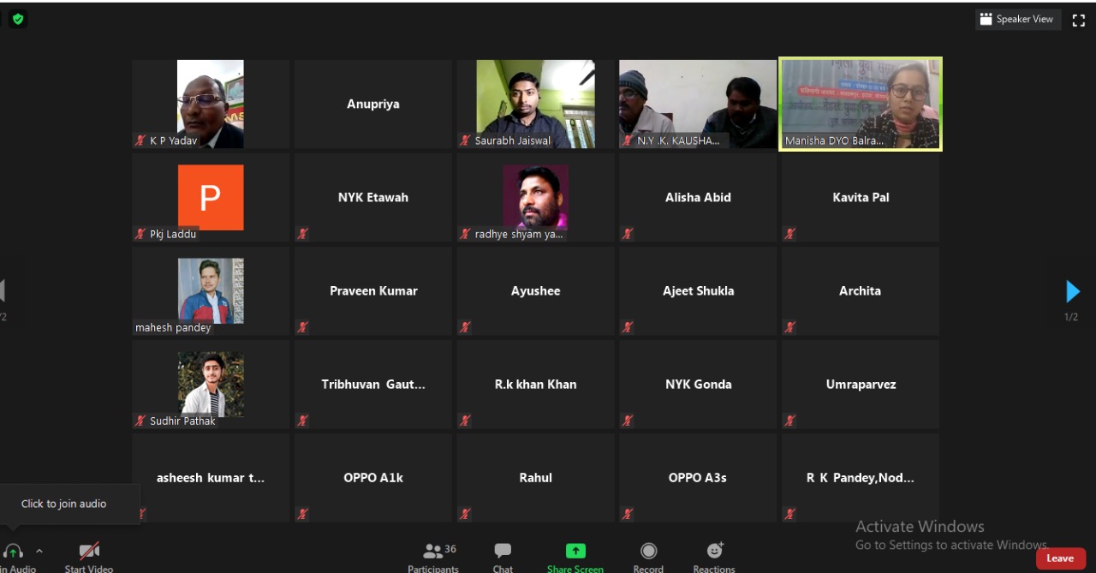Click muted mic icon on N.Y.K. KAUSHA tile
Viewport: 1096px width, 573px height.
tap(628, 140)
